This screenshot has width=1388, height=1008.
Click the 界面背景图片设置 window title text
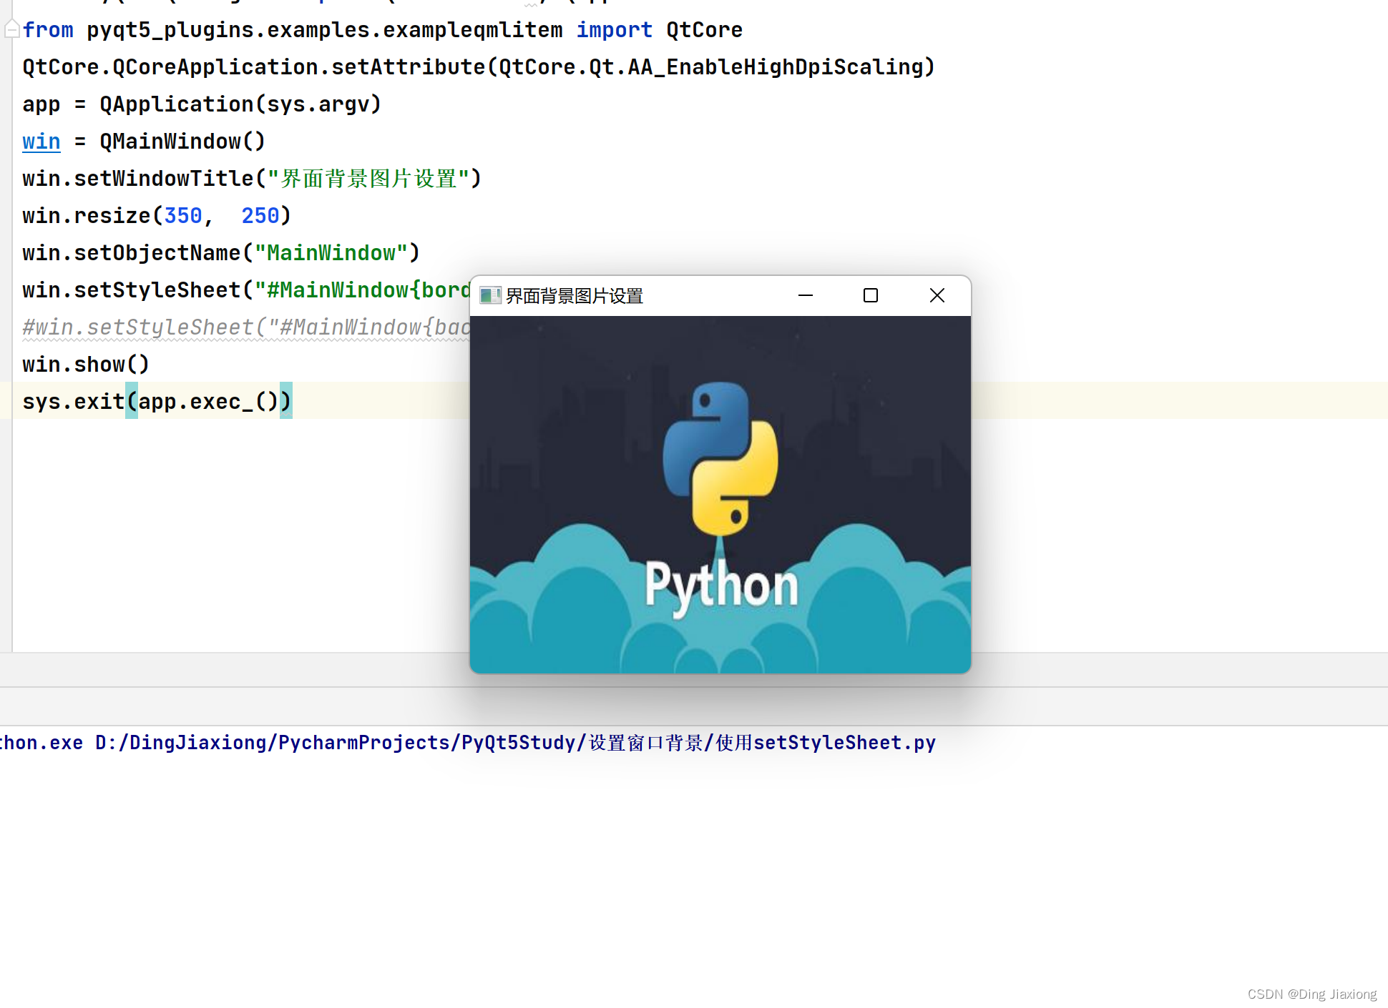575,296
